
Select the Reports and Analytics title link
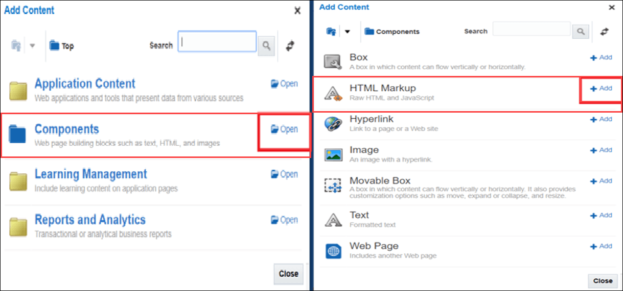[90, 220]
